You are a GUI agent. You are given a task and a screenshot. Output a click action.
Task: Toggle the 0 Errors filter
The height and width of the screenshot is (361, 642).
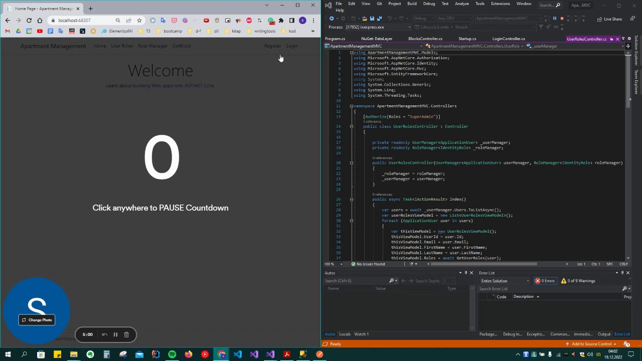(x=545, y=281)
